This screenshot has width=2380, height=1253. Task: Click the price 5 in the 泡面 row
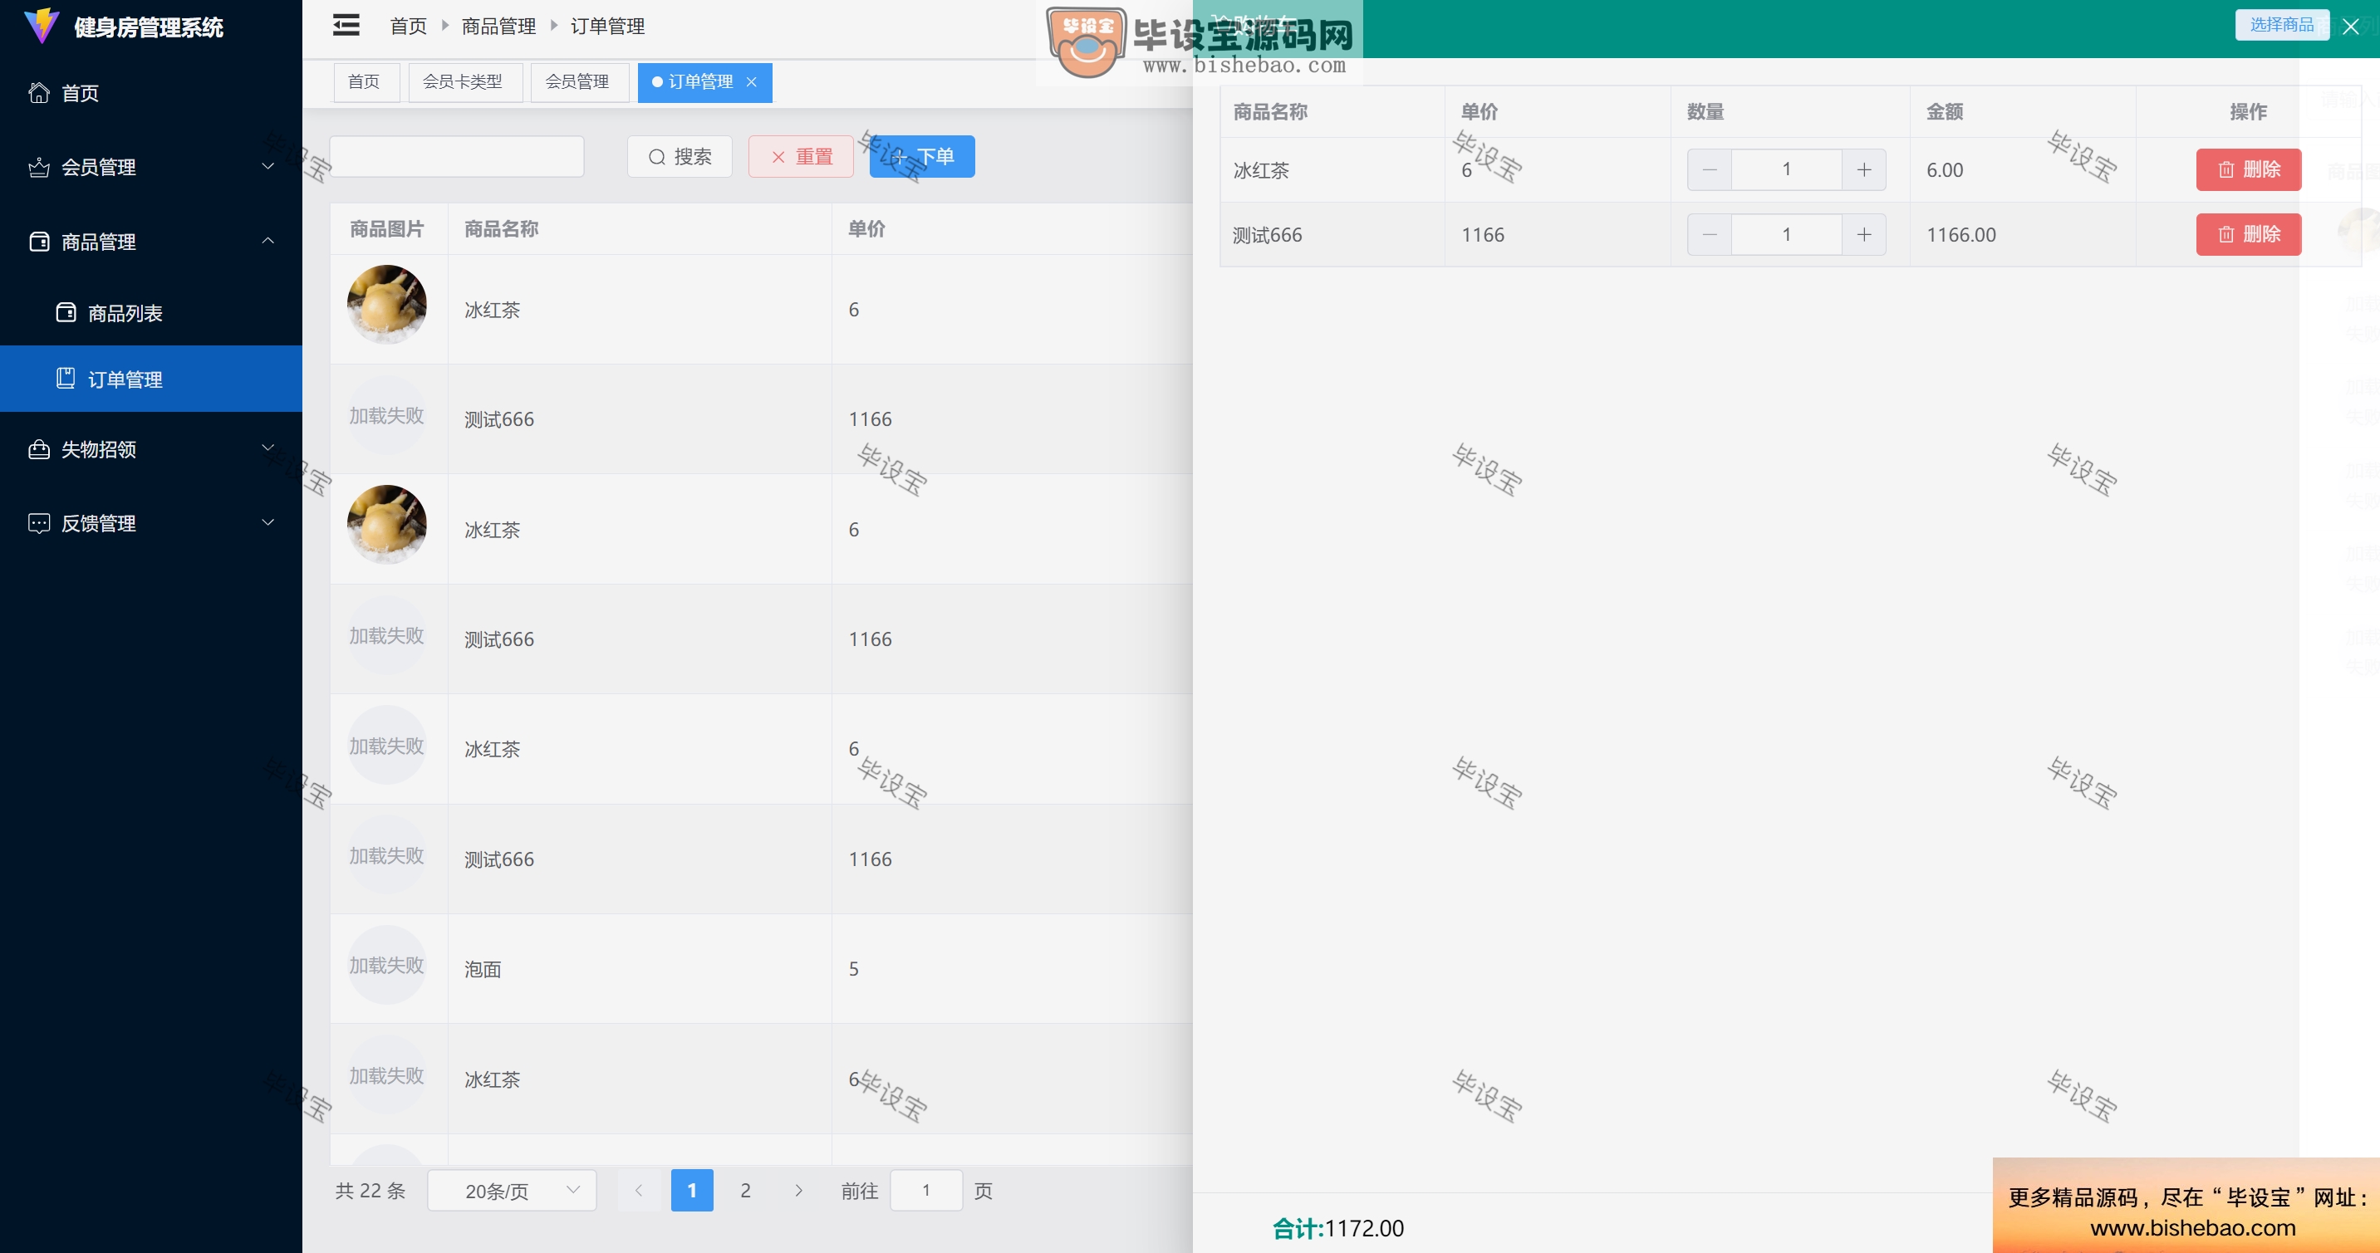(854, 970)
